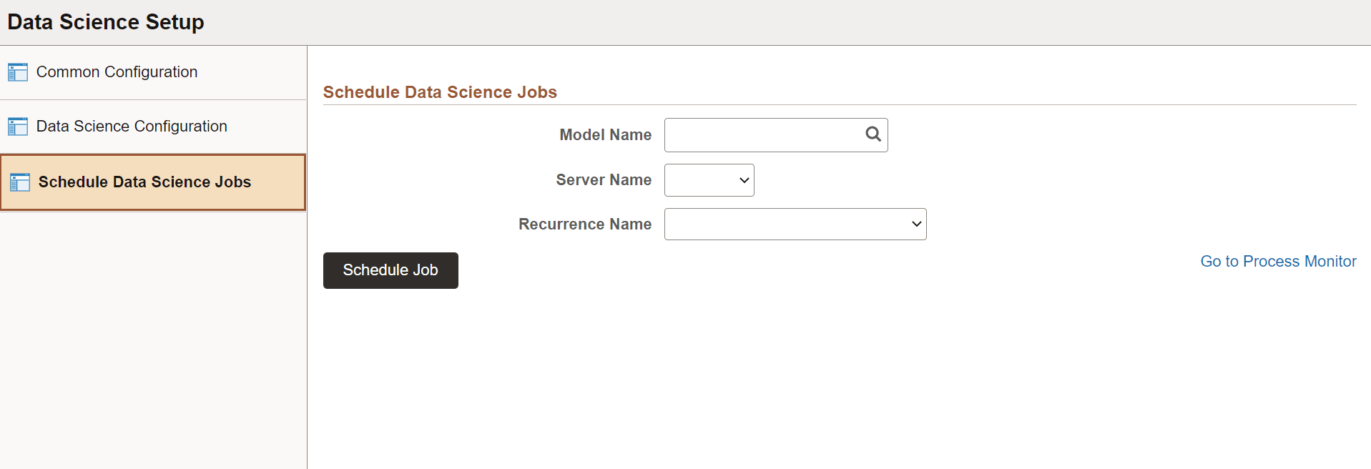This screenshot has height=469, width=1371.
Task: Click the grid icon beside Data Science Configuration
Action: coord(17,126)
